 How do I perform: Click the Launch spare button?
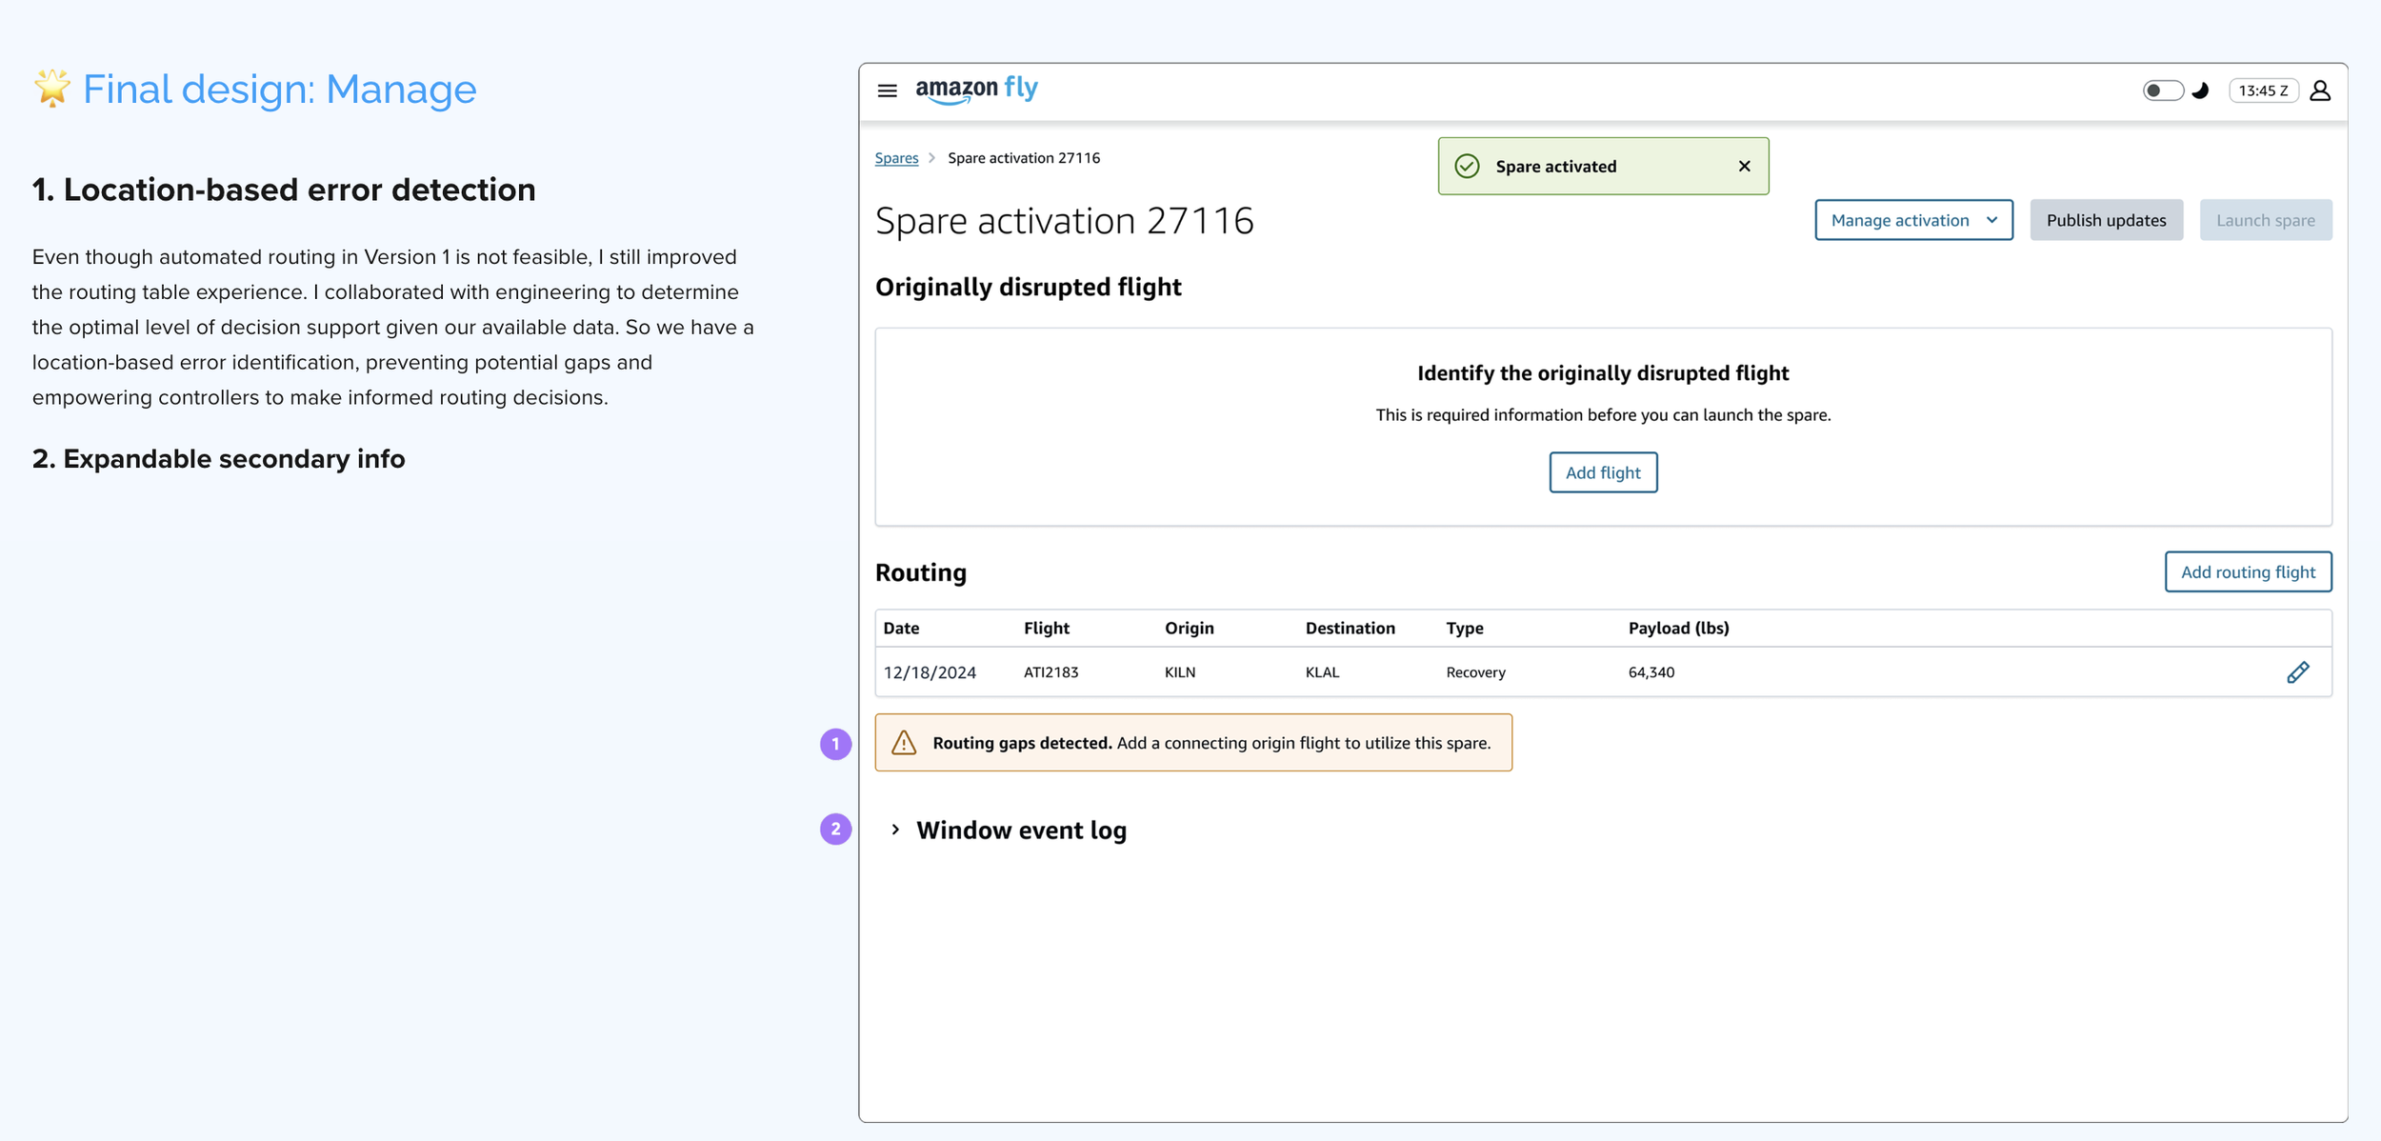point(2265,220)
